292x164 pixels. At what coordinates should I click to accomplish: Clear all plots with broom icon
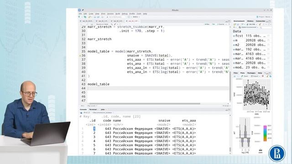[267, 76]
